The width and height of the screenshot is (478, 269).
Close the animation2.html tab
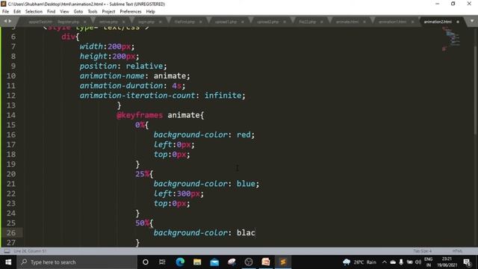point(458,22)
